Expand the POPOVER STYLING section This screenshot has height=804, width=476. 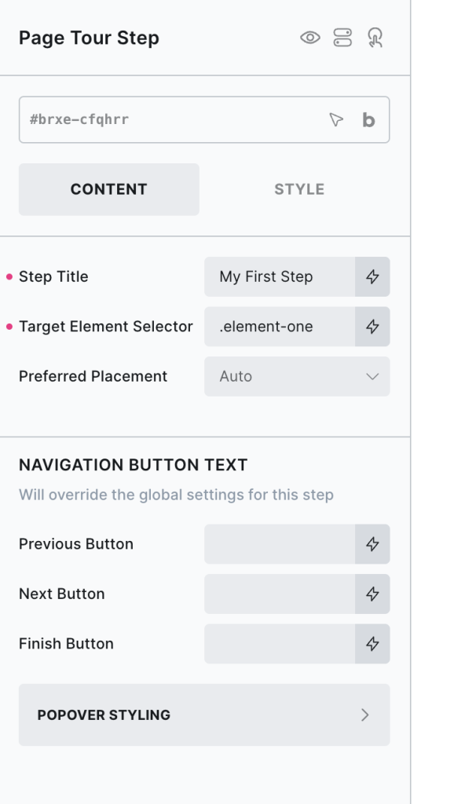click(204, 714)
